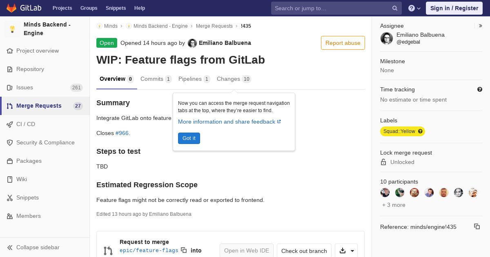Open Issues from sidebar
This screenshot has width=490, height=257.
[x=24, y=87]
